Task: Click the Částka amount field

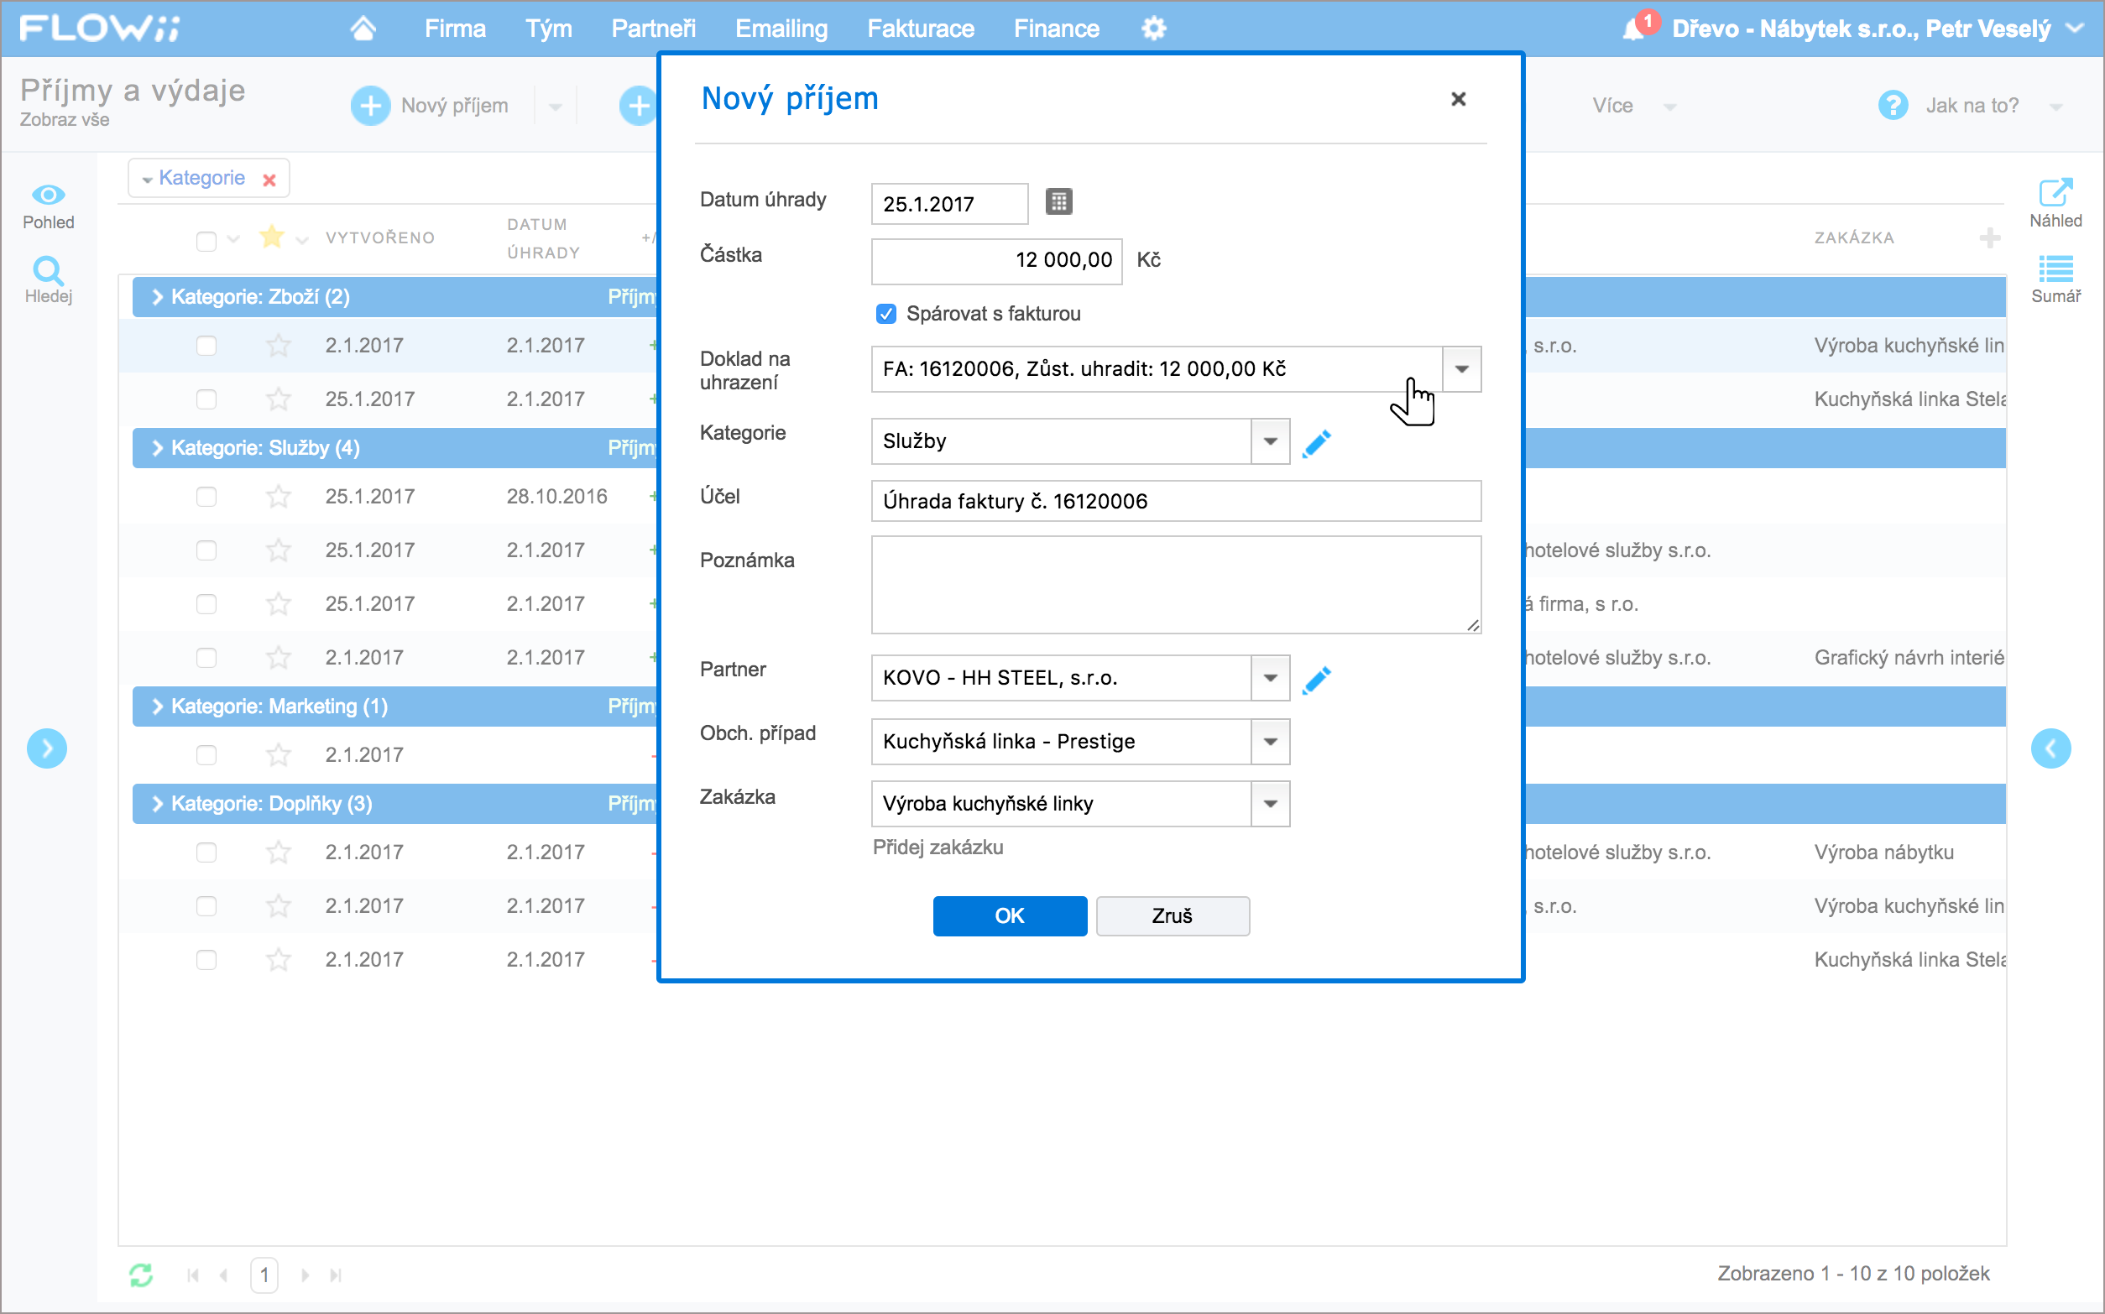Action: [996, 261]
